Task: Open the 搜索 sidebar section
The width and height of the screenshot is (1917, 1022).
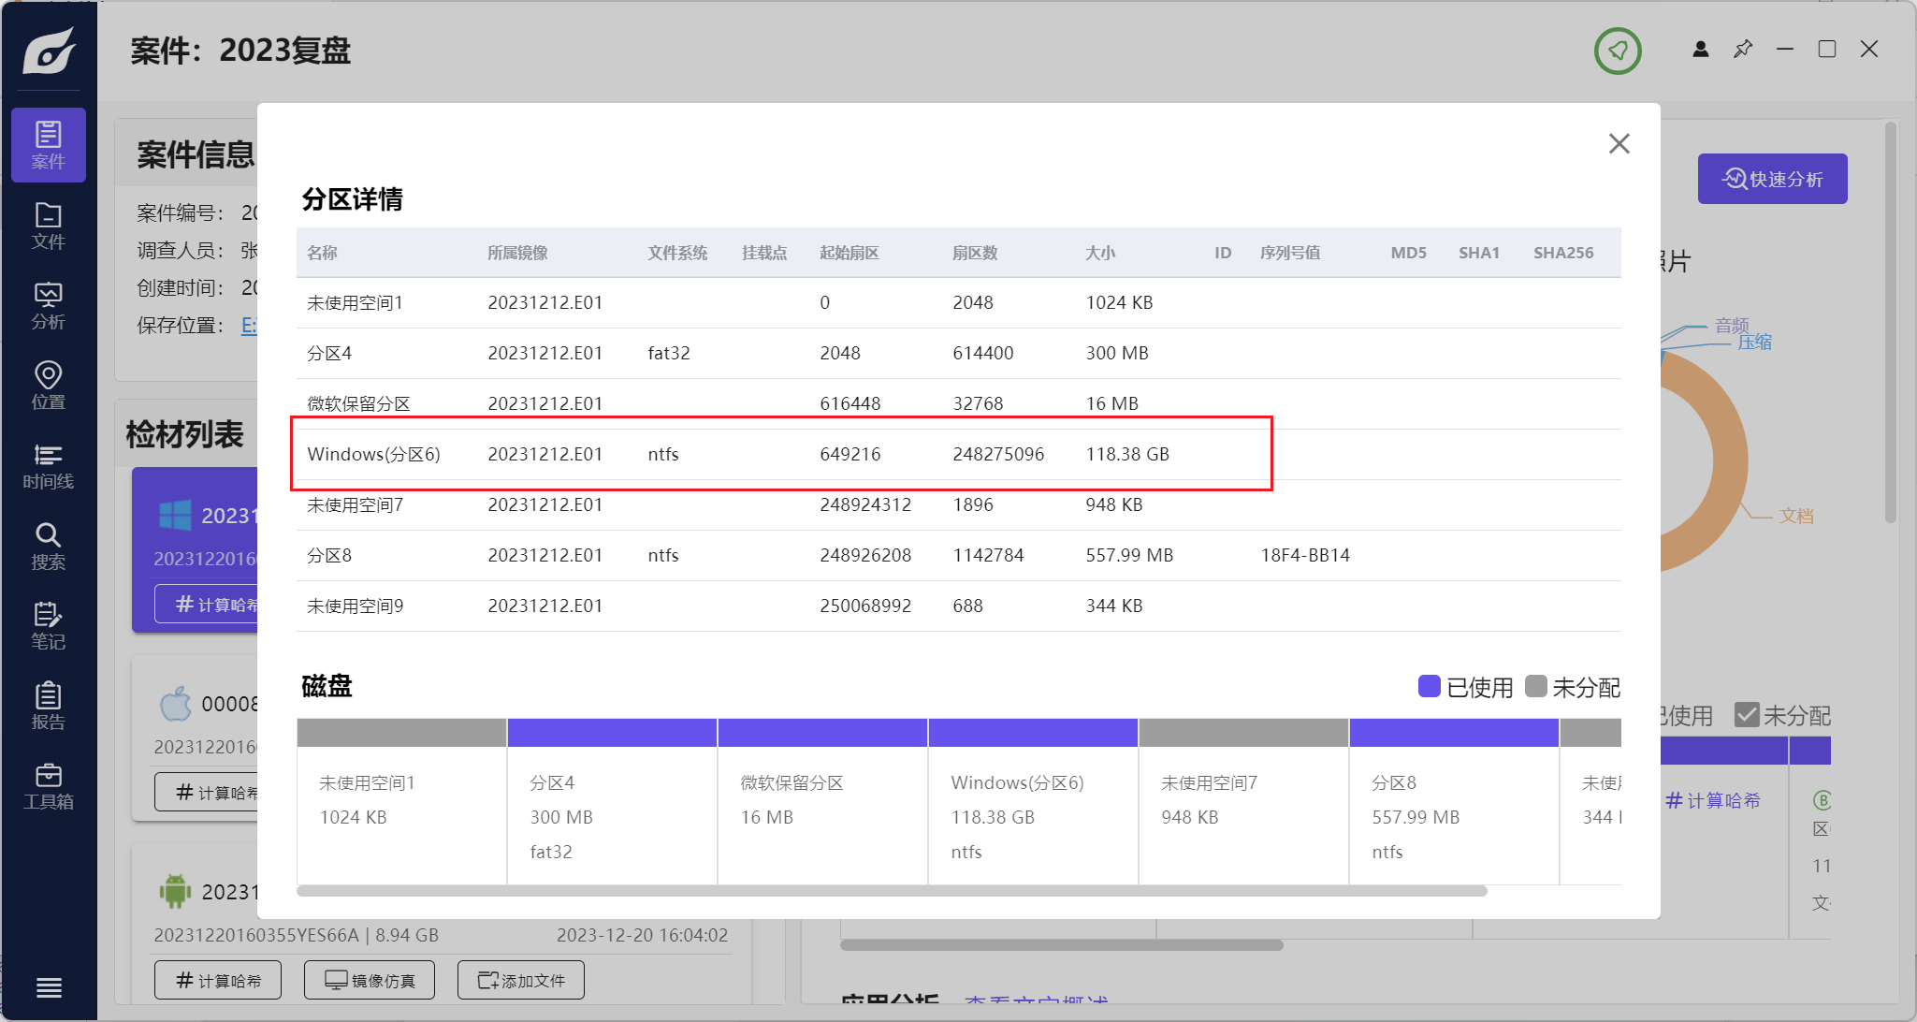Action: click(49, 547)
